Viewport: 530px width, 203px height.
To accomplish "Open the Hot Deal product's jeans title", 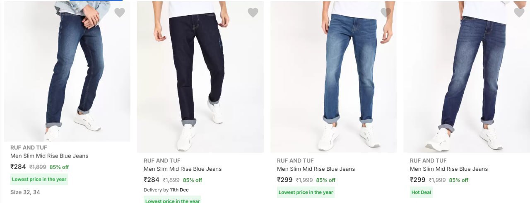I will 449,169.
